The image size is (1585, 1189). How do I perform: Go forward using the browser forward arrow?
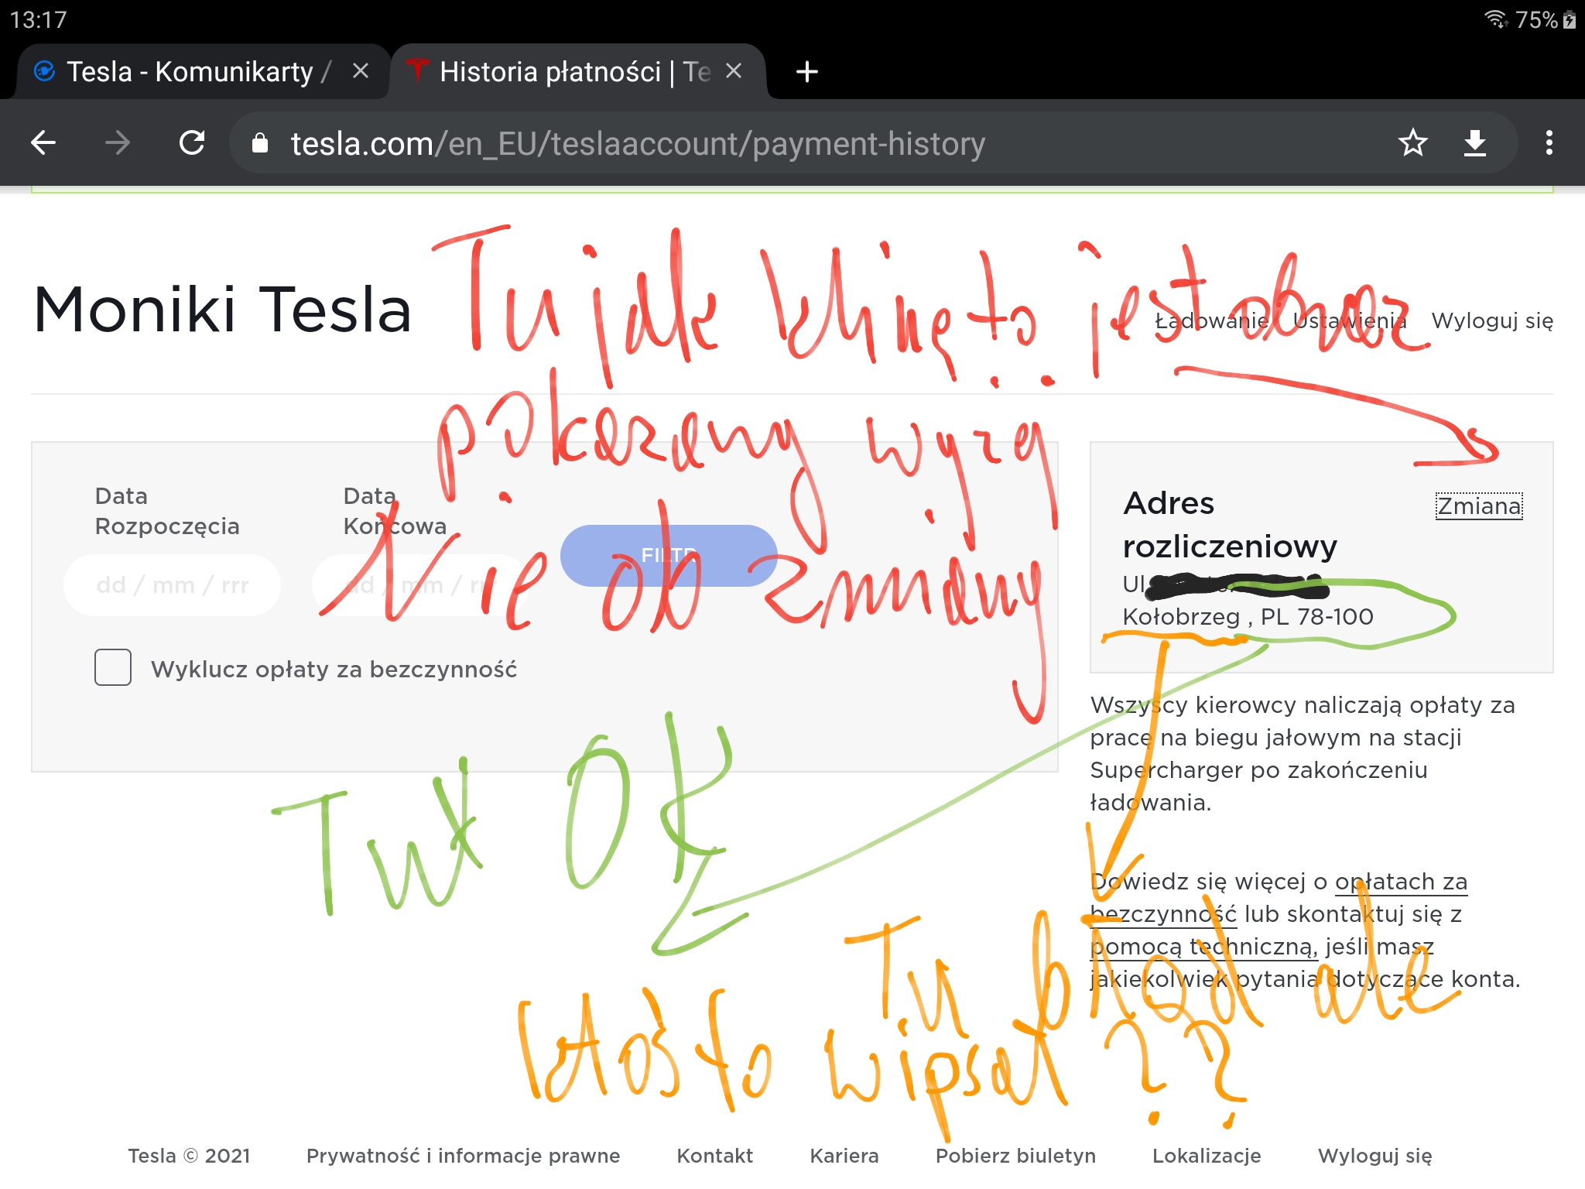[118, 143]
